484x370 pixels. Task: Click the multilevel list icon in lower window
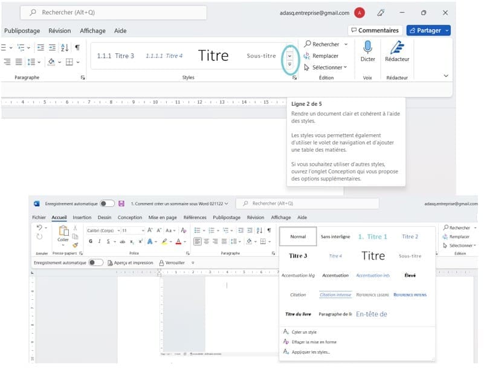coord(225,230)
